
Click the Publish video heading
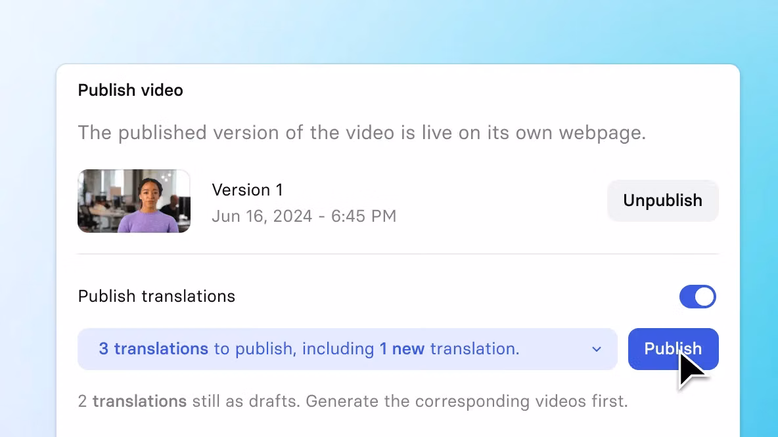pos(130,91)
